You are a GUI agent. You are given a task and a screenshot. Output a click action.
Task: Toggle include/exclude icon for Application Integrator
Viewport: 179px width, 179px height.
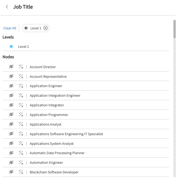pyautogui.click(x=21, y=105)
